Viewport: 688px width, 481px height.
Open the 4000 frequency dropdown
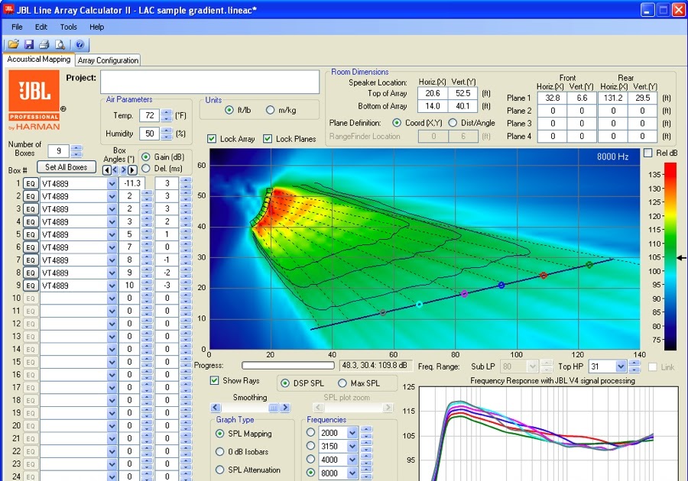(352, 460)
